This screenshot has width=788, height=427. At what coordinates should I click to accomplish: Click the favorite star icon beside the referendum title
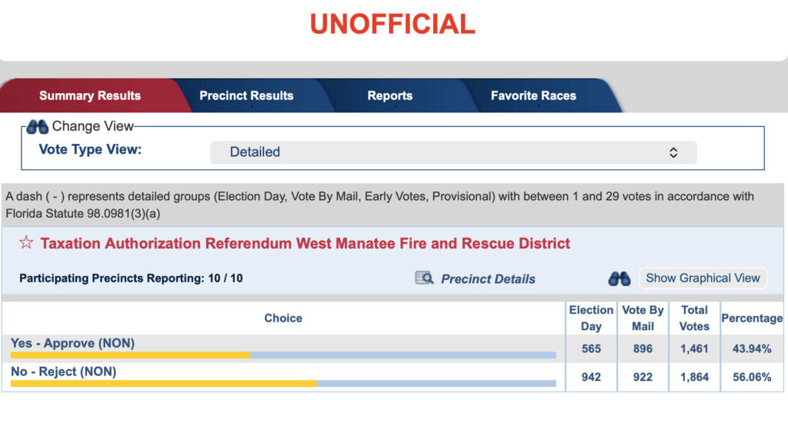26,243
